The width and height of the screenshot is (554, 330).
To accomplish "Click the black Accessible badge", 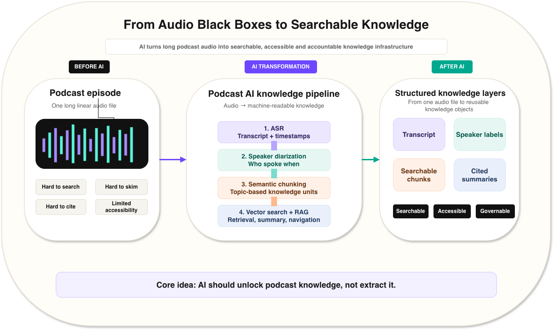I will click(x=452, y=211).
